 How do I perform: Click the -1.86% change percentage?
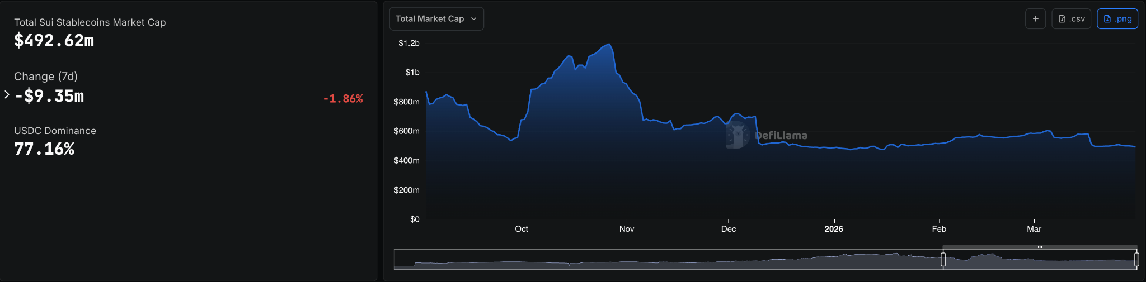tap(343, 99)
